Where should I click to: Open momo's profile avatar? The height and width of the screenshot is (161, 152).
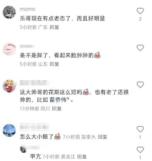tap(9, 12)
